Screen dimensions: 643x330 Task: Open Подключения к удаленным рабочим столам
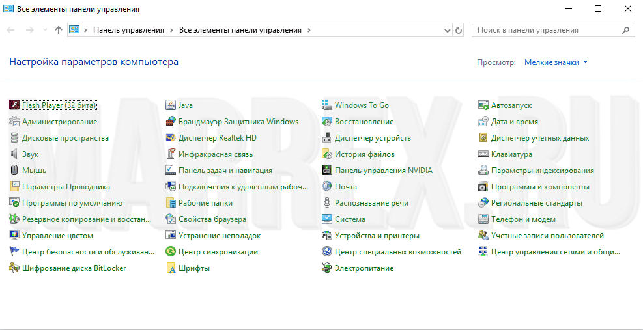[243, 187]
